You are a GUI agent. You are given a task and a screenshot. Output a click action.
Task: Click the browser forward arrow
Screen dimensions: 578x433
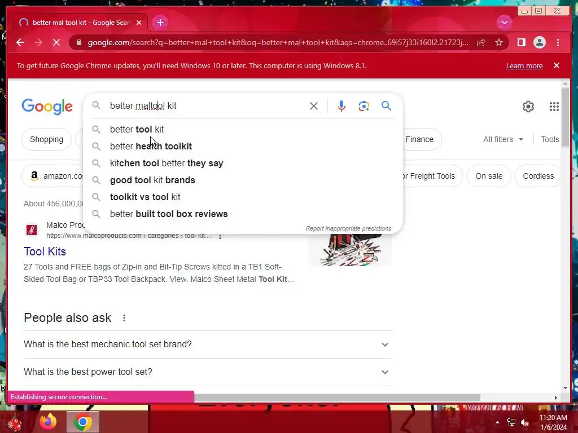point(38,42)
